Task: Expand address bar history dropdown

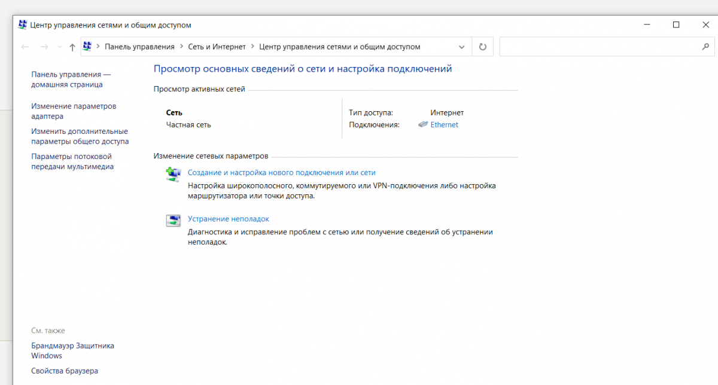Action: pyautogui.click(x=461, y=47)
